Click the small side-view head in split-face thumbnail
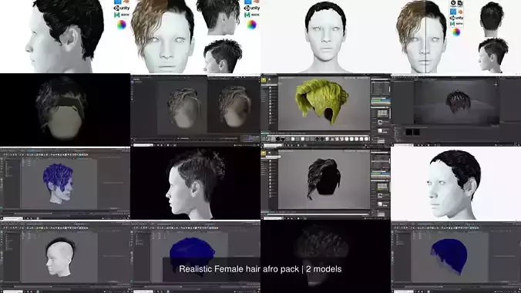The height and width of the screenshot is (293, 521). [x=493, y=56]
